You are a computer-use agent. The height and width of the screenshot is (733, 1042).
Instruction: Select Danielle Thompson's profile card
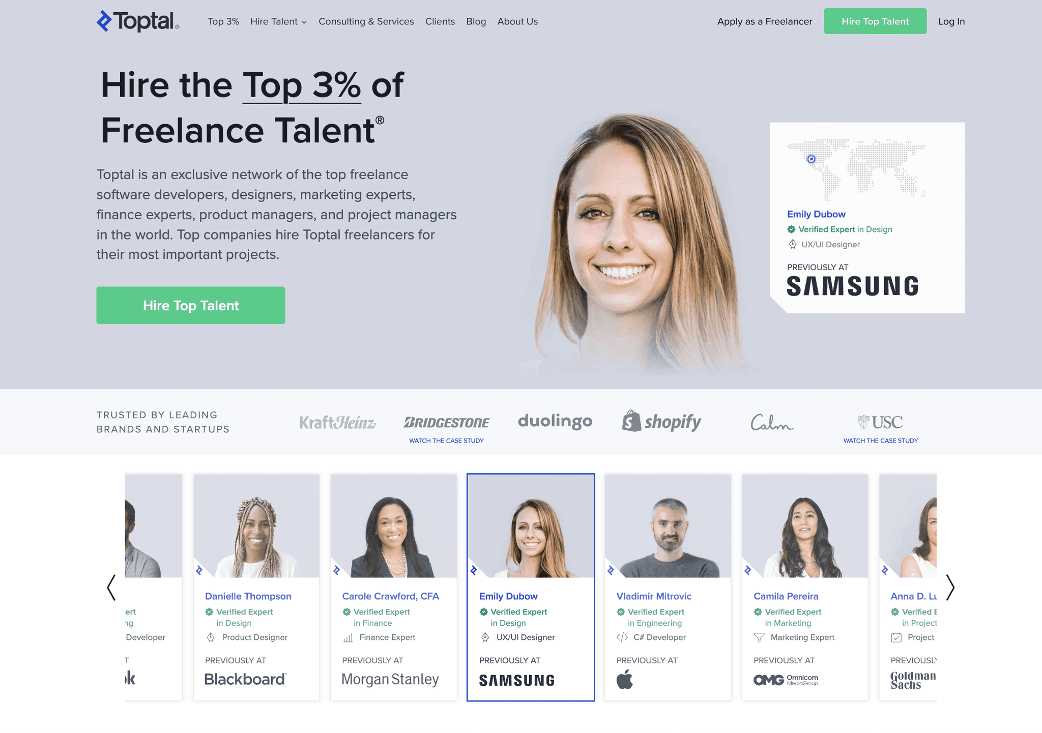coord(256,588)
